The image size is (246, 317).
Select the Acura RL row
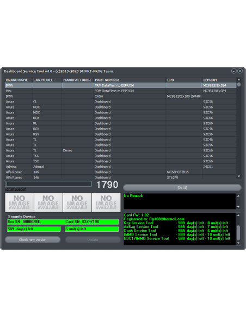tap(121, 123)
